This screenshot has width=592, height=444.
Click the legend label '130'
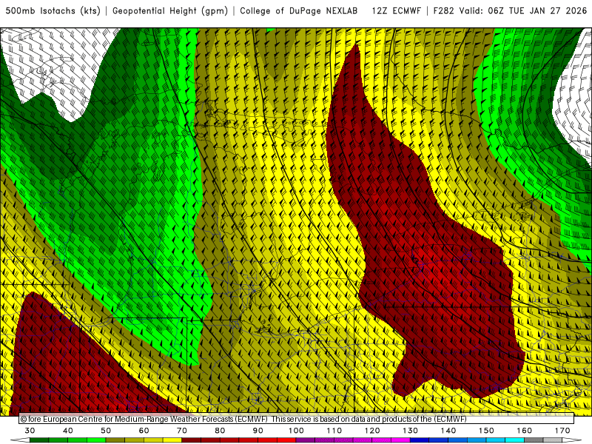click(x=411, y=431)
